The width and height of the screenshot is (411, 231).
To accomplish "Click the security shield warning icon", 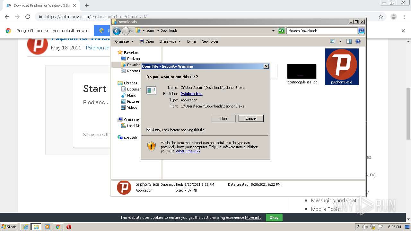I will pyautogui.click(x=152, y=146).
